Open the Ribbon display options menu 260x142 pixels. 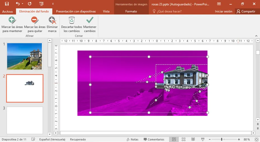219,4
